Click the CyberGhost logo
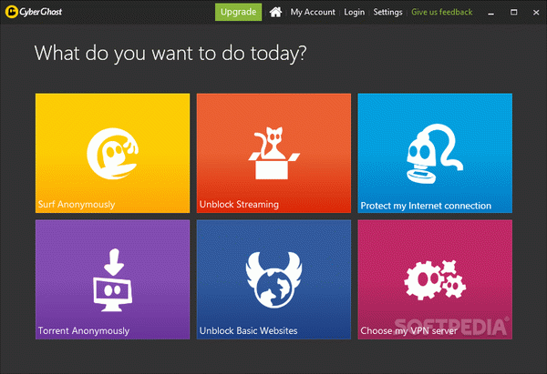 (x=34, y=12)
